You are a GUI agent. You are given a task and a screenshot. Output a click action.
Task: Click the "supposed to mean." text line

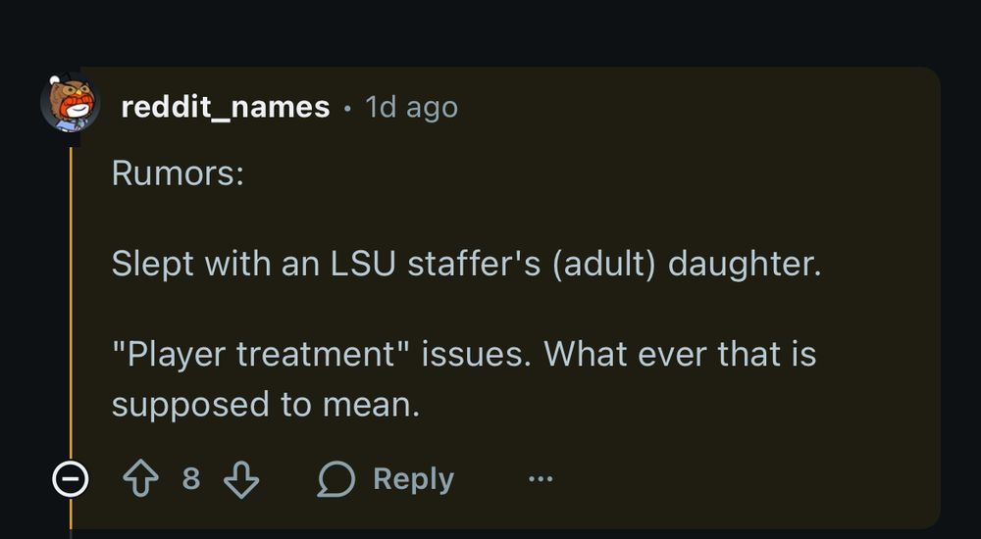coord(265,404)
